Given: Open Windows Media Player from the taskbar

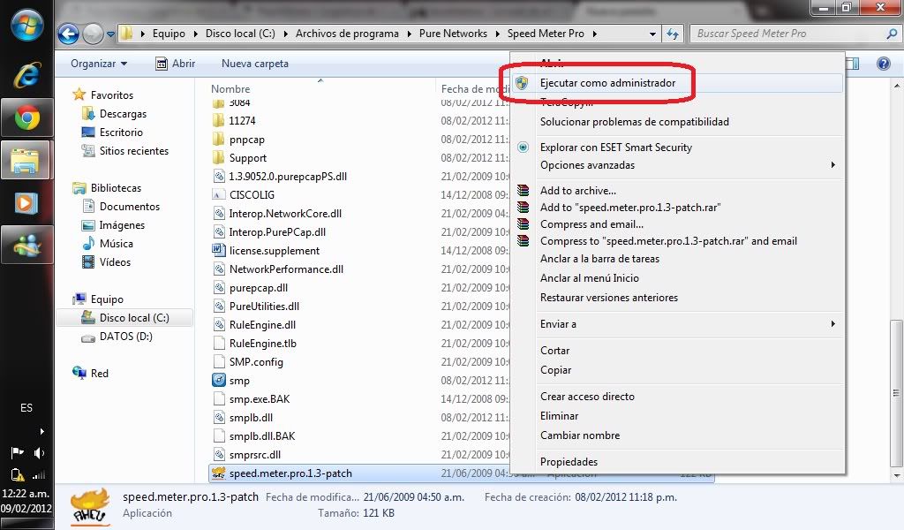Looking at the screenshot, I should click(x=26, y=203).
